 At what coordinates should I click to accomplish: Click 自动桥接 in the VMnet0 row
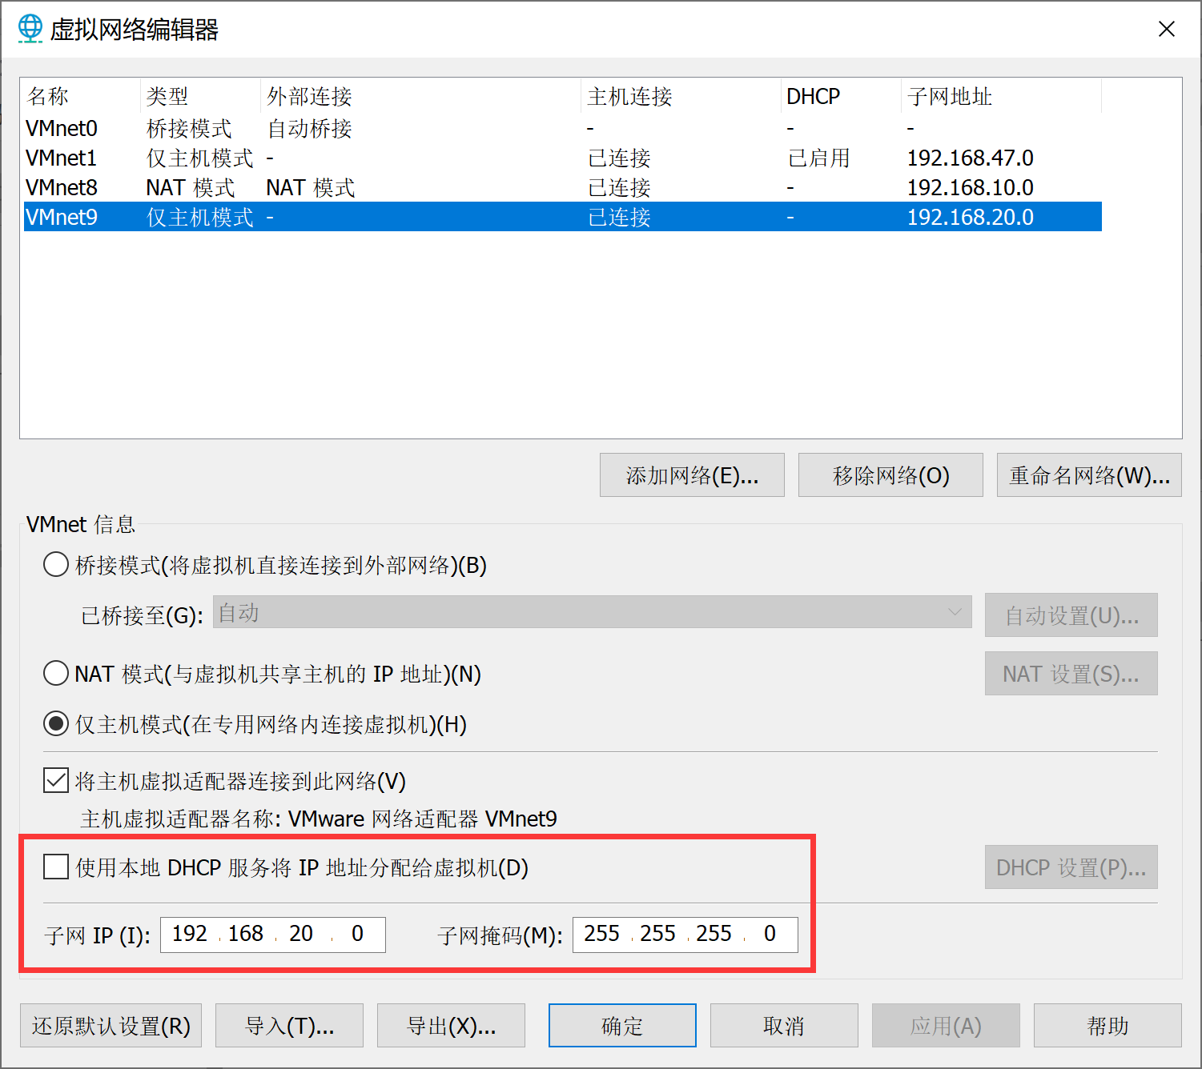(309, 128)
